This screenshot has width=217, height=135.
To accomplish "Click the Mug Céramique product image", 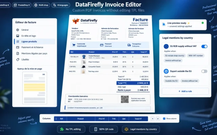I will coord(83,62).
